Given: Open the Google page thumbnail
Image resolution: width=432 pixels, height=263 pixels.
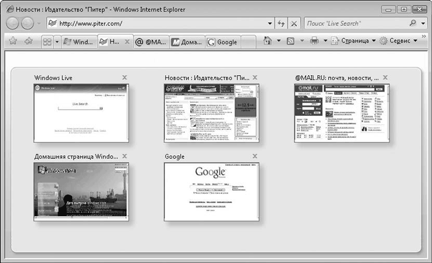Looking at the screenshot, I should click(211, 192).
